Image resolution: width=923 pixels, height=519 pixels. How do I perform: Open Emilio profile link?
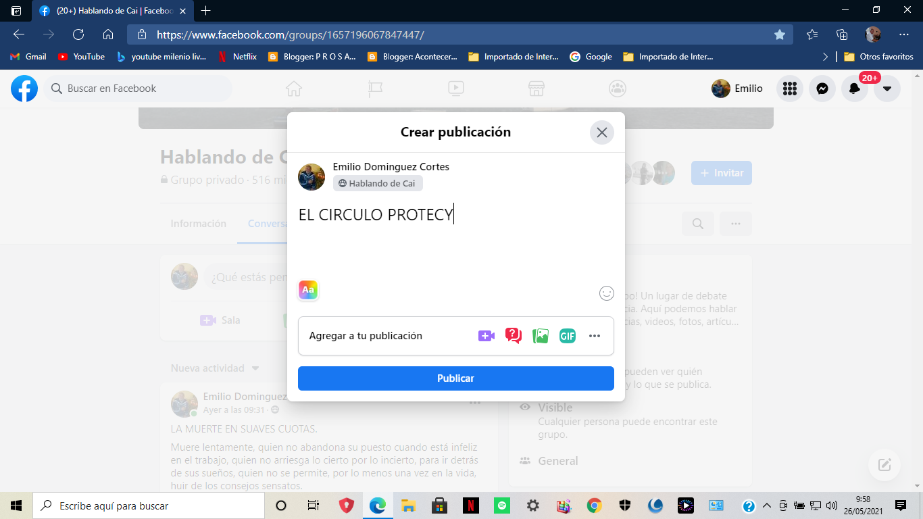coord(737,89)
